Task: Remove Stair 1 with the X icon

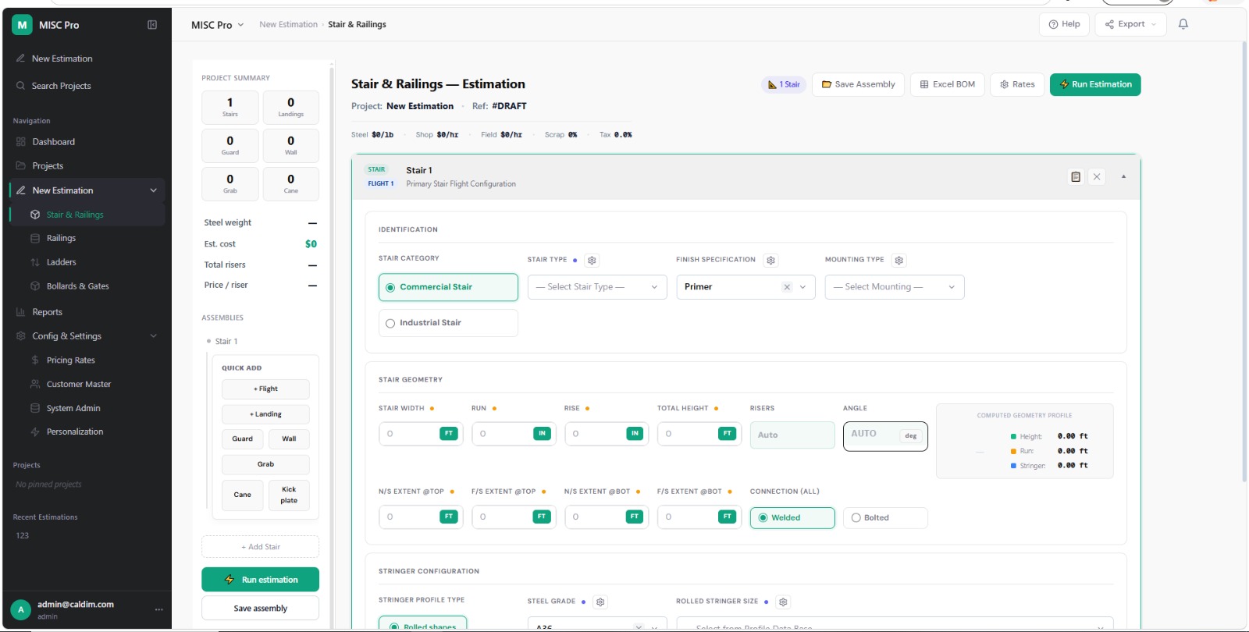Action: click(x=1097, y=177)
